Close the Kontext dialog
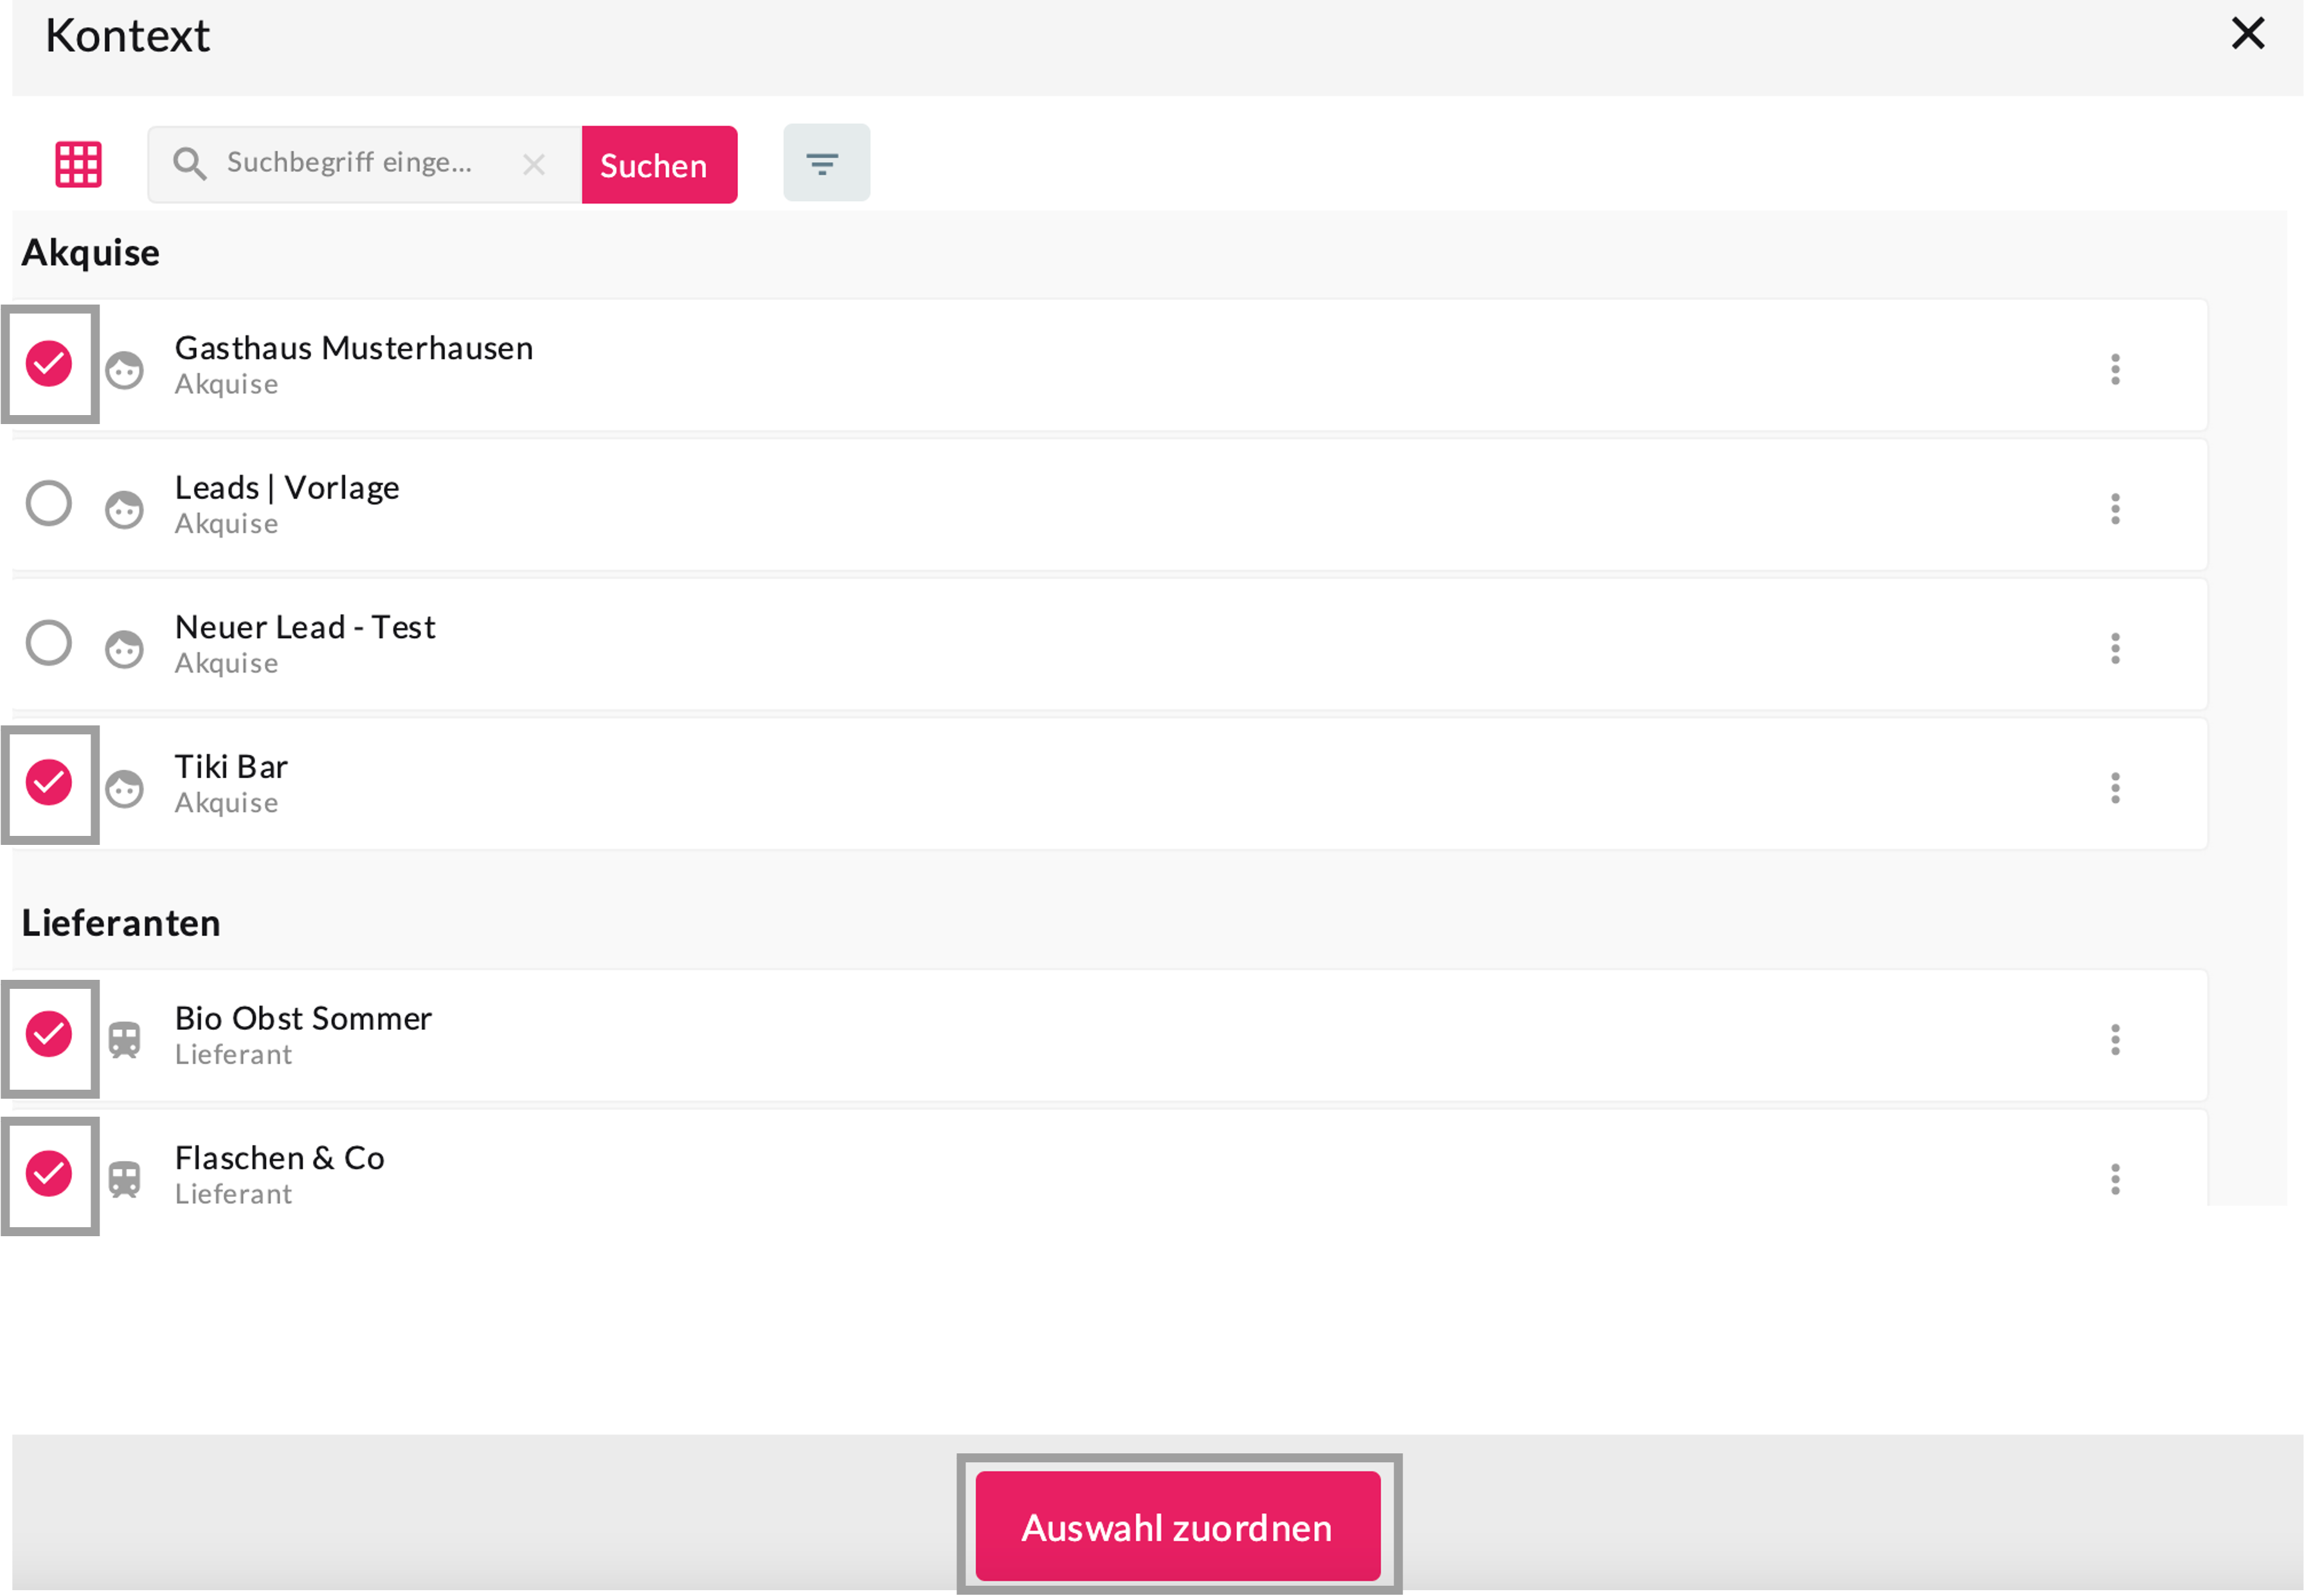The width and height of the screenshot is (2304, 1596). click(x=2247, y=34)
